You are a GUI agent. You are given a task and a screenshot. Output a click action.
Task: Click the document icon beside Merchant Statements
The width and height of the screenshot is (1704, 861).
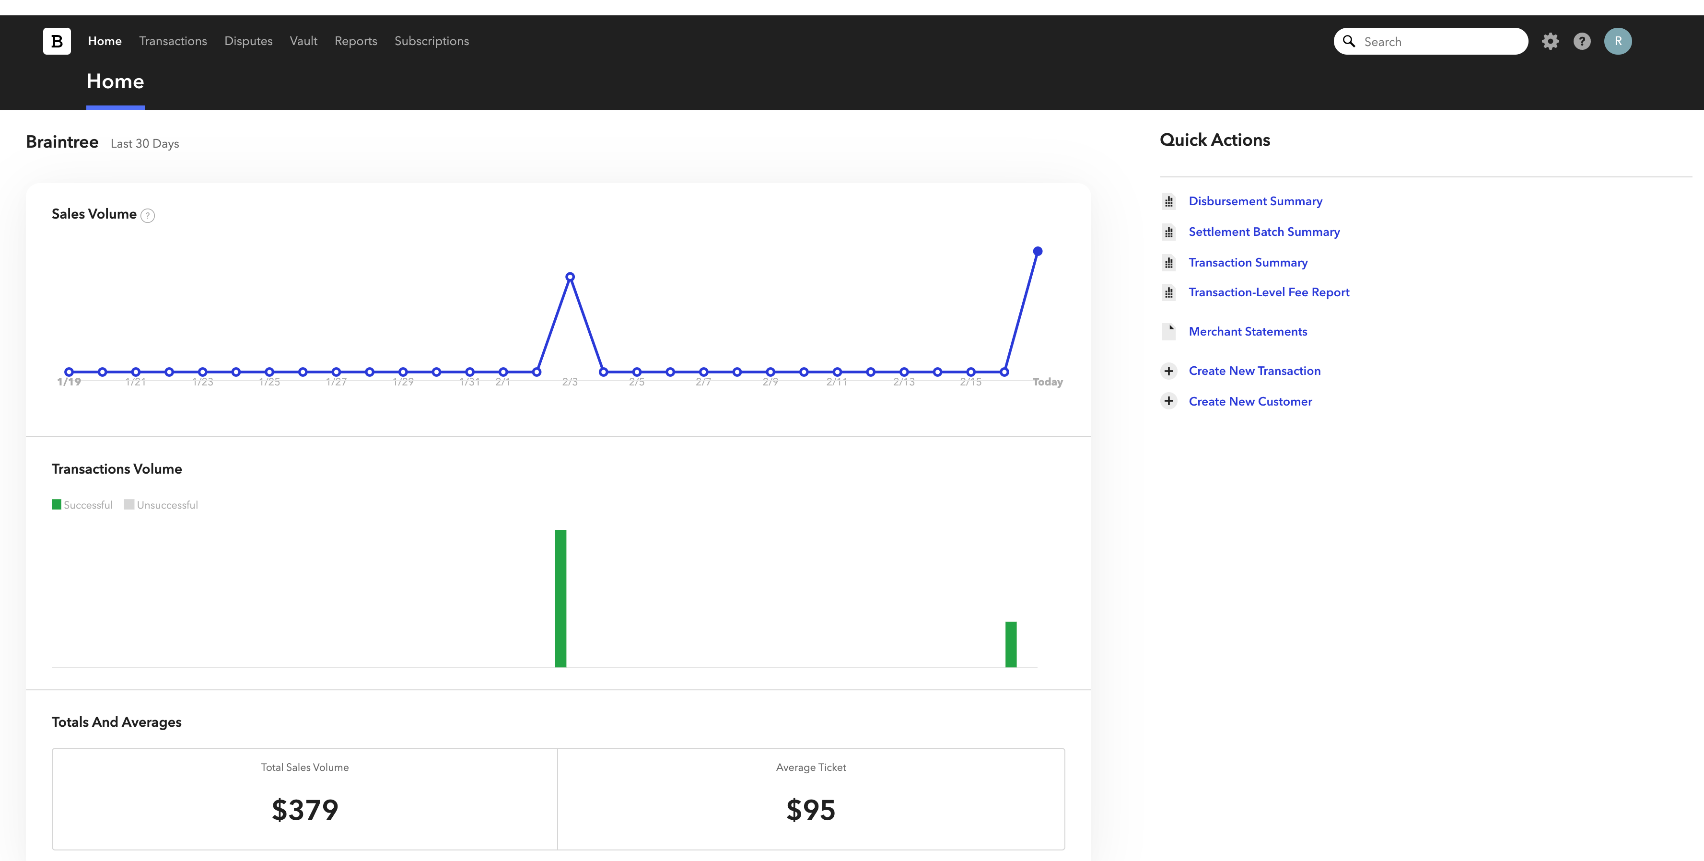(x=1169, y=331)
